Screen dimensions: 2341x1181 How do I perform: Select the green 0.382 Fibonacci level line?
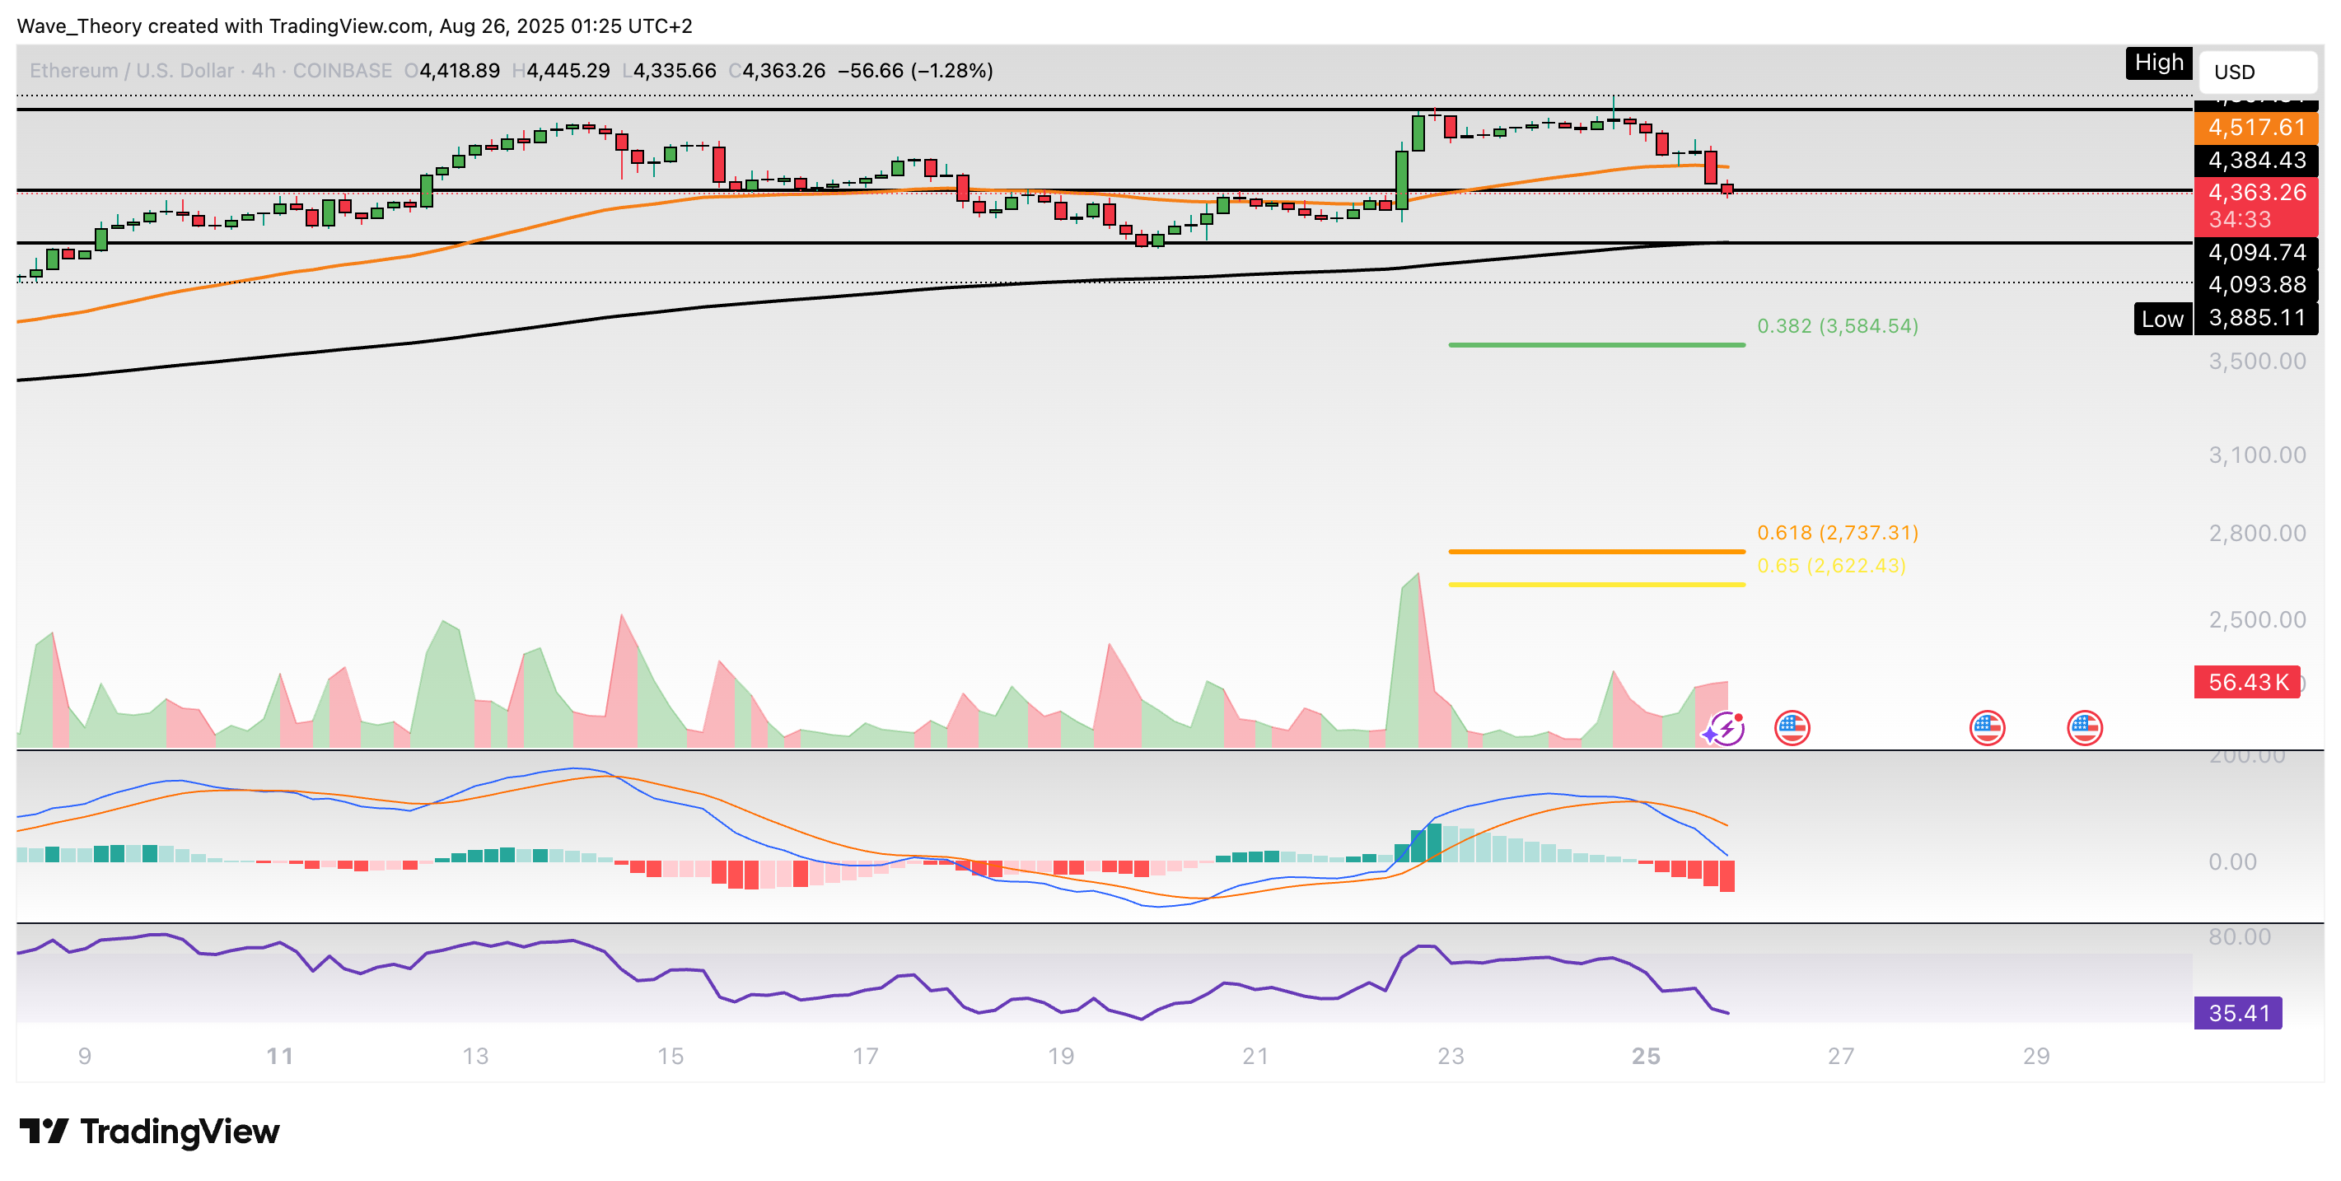1596,345
